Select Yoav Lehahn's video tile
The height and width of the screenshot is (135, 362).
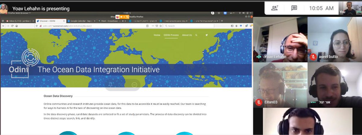[x=280, y=39]
